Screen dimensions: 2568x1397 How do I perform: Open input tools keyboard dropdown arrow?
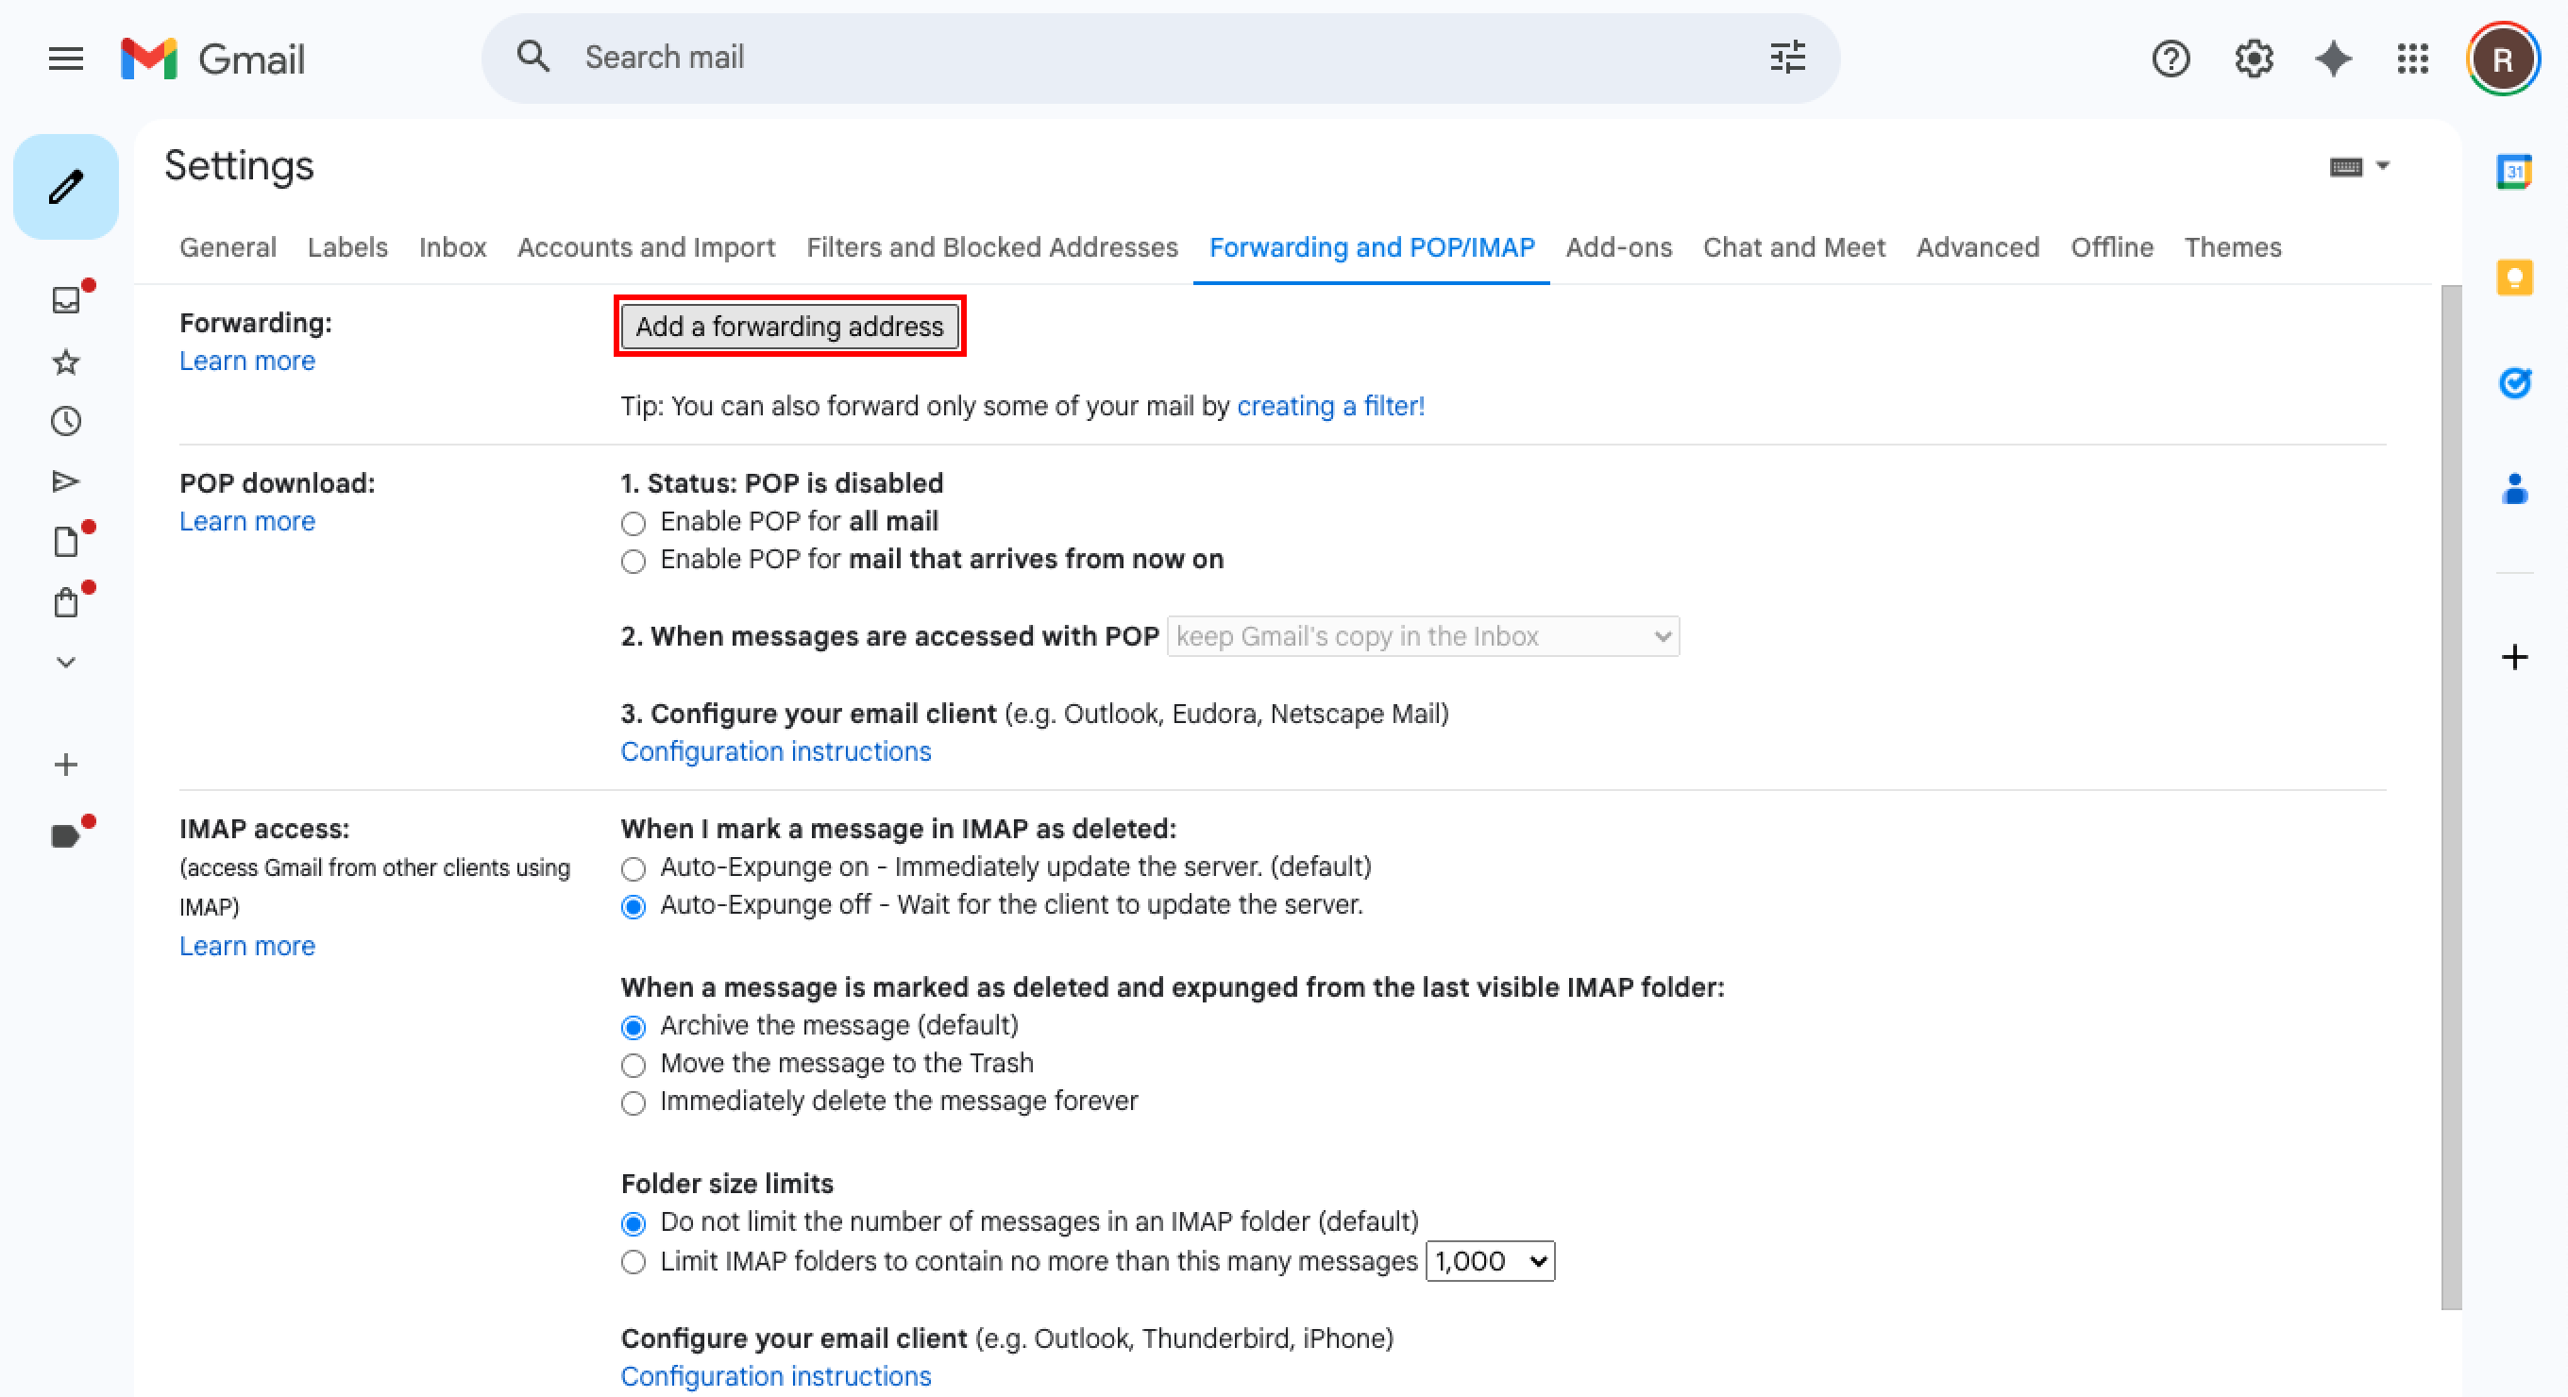(2383, 165)
